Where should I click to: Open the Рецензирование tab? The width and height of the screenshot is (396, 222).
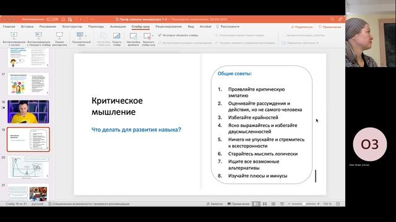coord(168,27)
